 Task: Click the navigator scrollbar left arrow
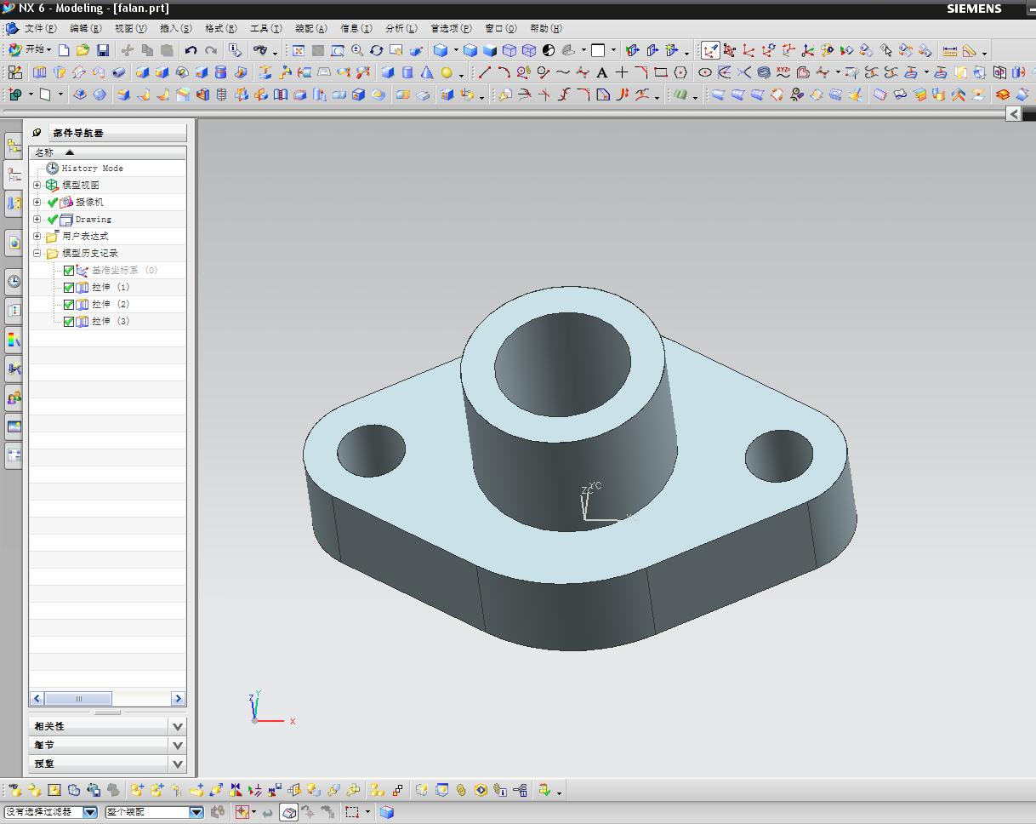pos(37,699)
